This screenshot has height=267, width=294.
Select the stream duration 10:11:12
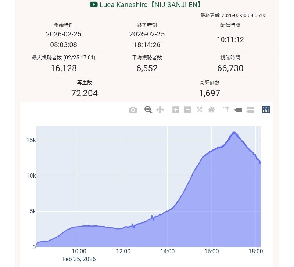pos(230,40)
